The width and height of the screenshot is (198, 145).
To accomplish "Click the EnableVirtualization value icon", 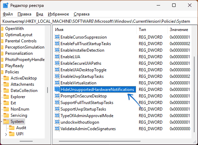I will (x=57, y=83).
